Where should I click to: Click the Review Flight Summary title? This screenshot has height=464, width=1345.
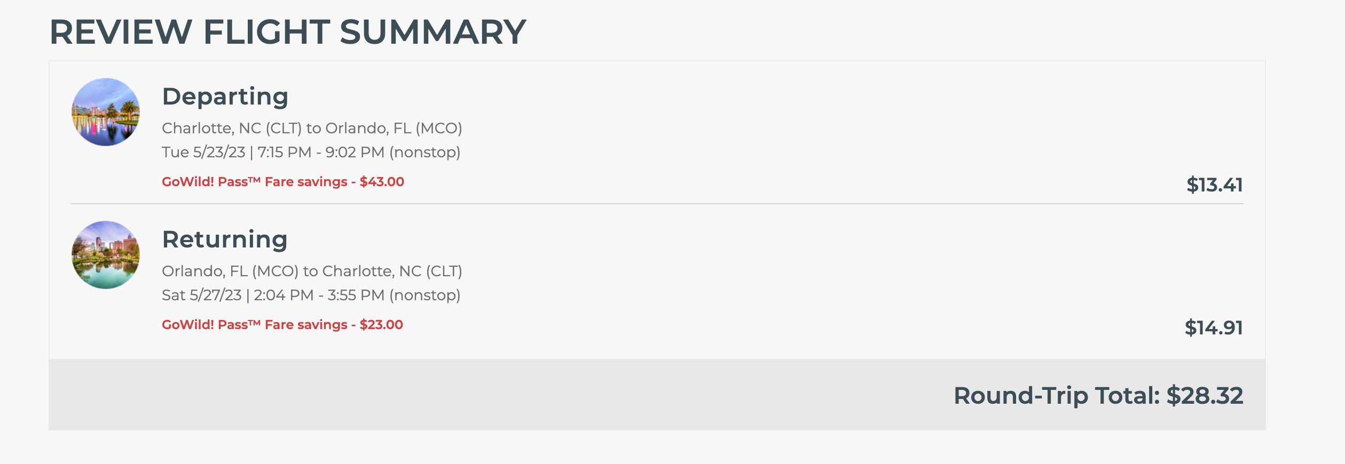coord(288,32)
